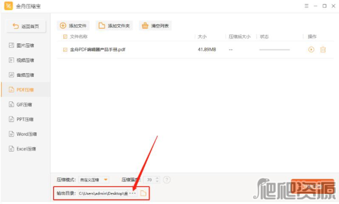Minimize the 金舟压缩宝 window

point(315,6)
